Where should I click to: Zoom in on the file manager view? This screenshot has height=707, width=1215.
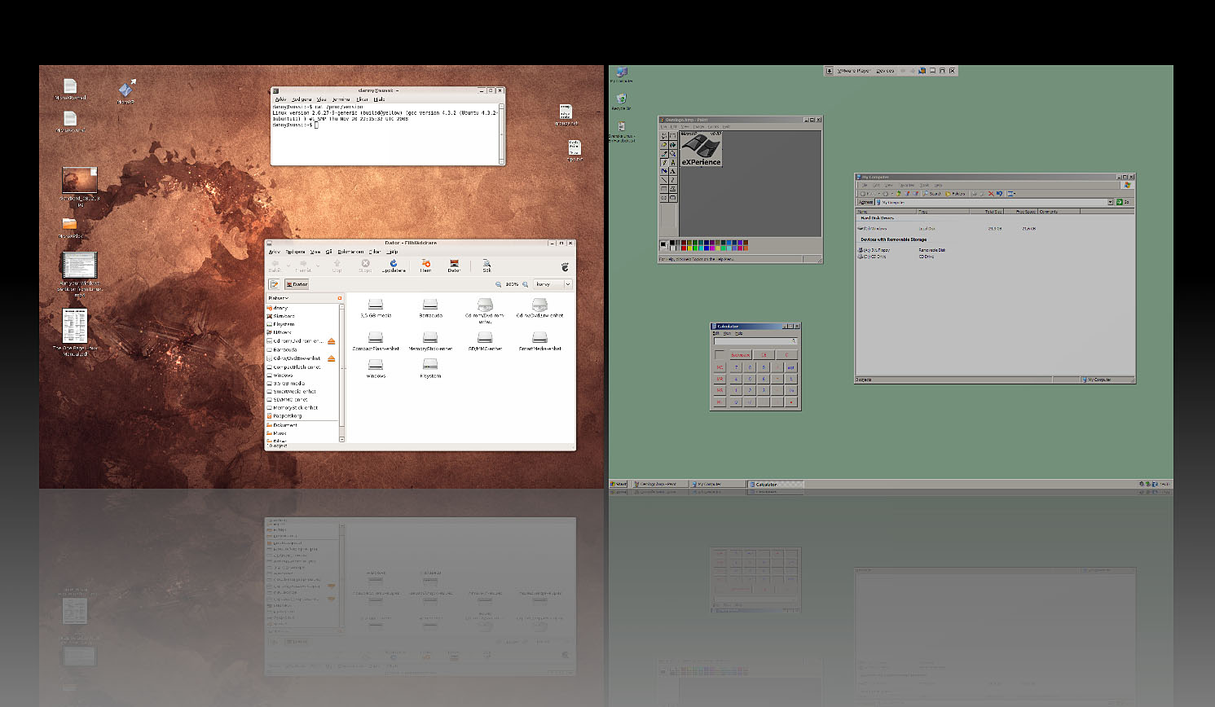pyautogui.click(x=525, y=284)
